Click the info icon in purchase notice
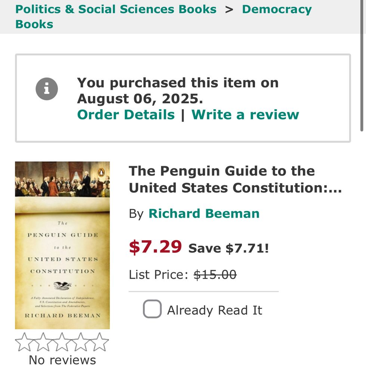Viewport: 366px width, 374px height. 46,89
